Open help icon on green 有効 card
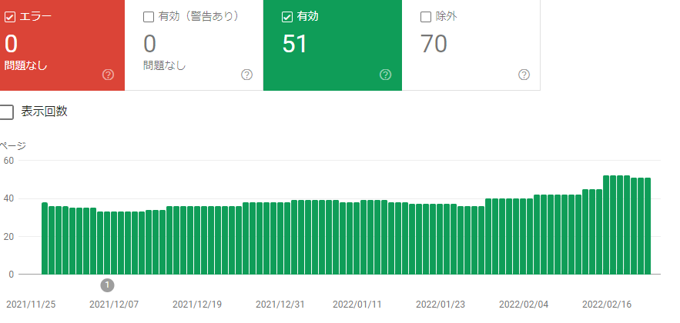 click(x=386, y=75)
